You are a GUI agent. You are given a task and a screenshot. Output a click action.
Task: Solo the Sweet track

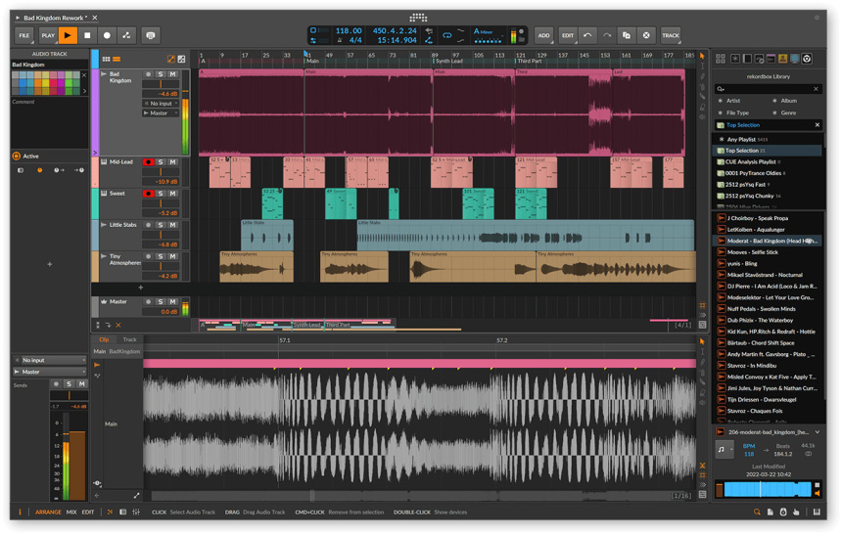coord(161,194)
